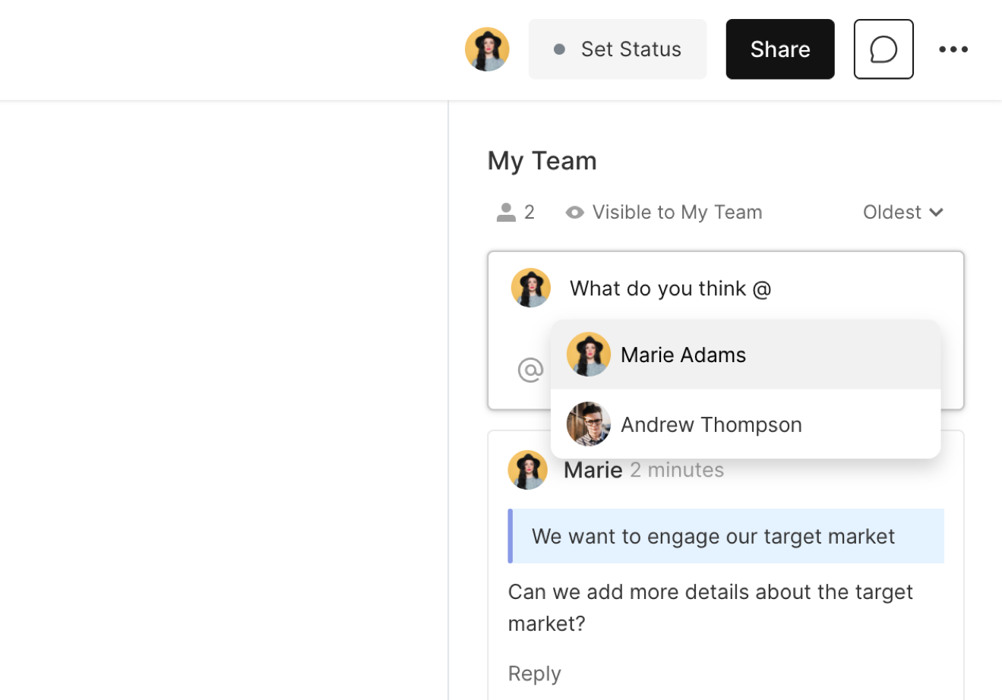Click the Visible to My Team label
The image size is (1002, 700).
pyautogui.click(x=677, y=213)
